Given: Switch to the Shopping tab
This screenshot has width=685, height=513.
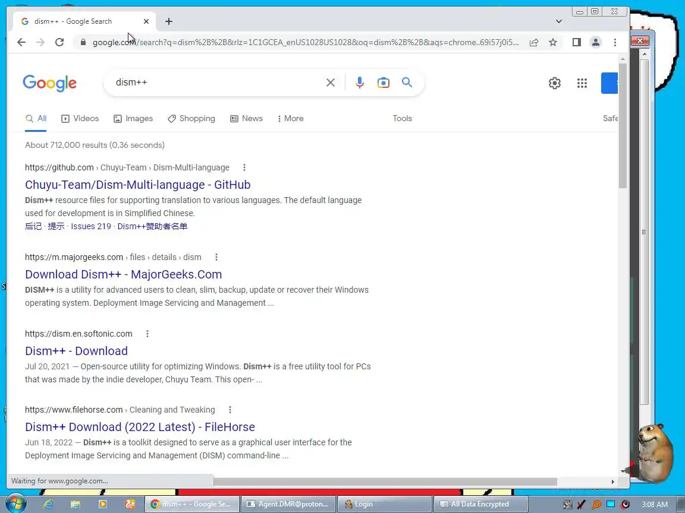Looking at the screenshot, I should pyautogui.click(x=191, y=119).
